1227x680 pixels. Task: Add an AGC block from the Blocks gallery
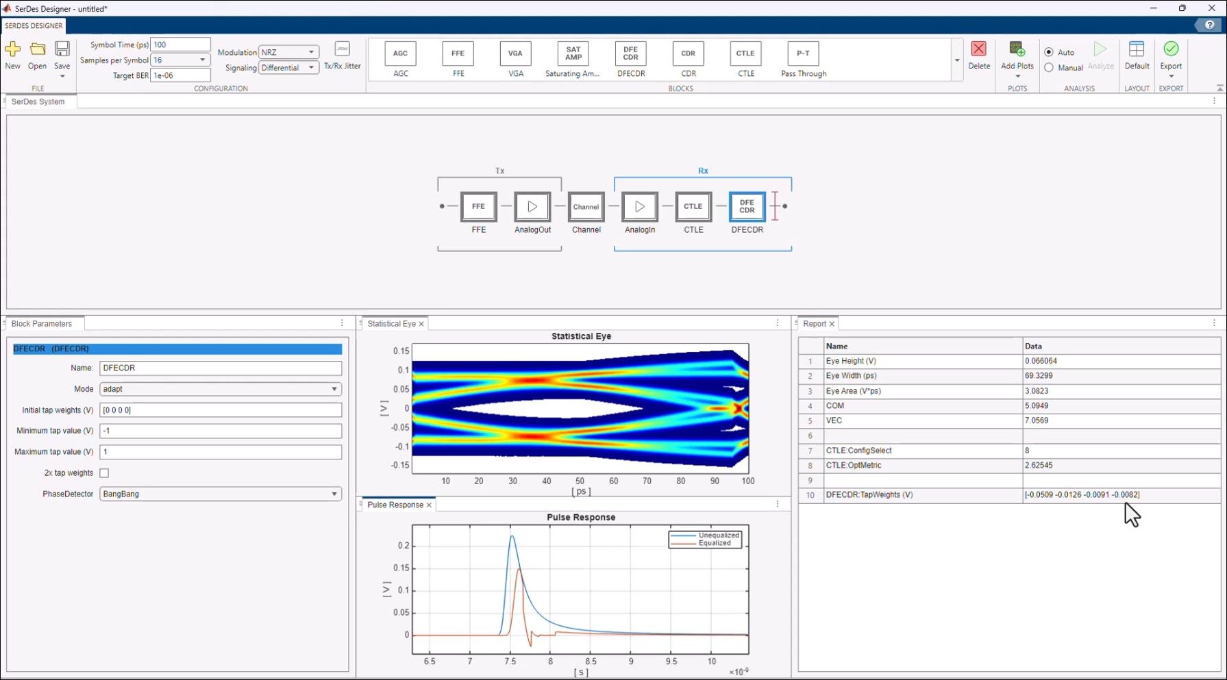[x=400, y=58]
